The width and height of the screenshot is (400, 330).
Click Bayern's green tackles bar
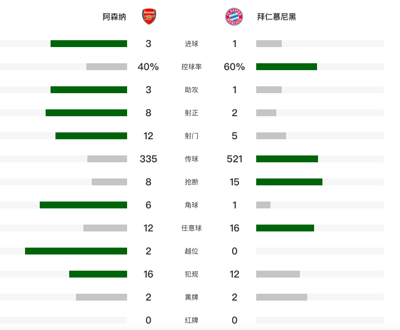[x=289, y=182]
